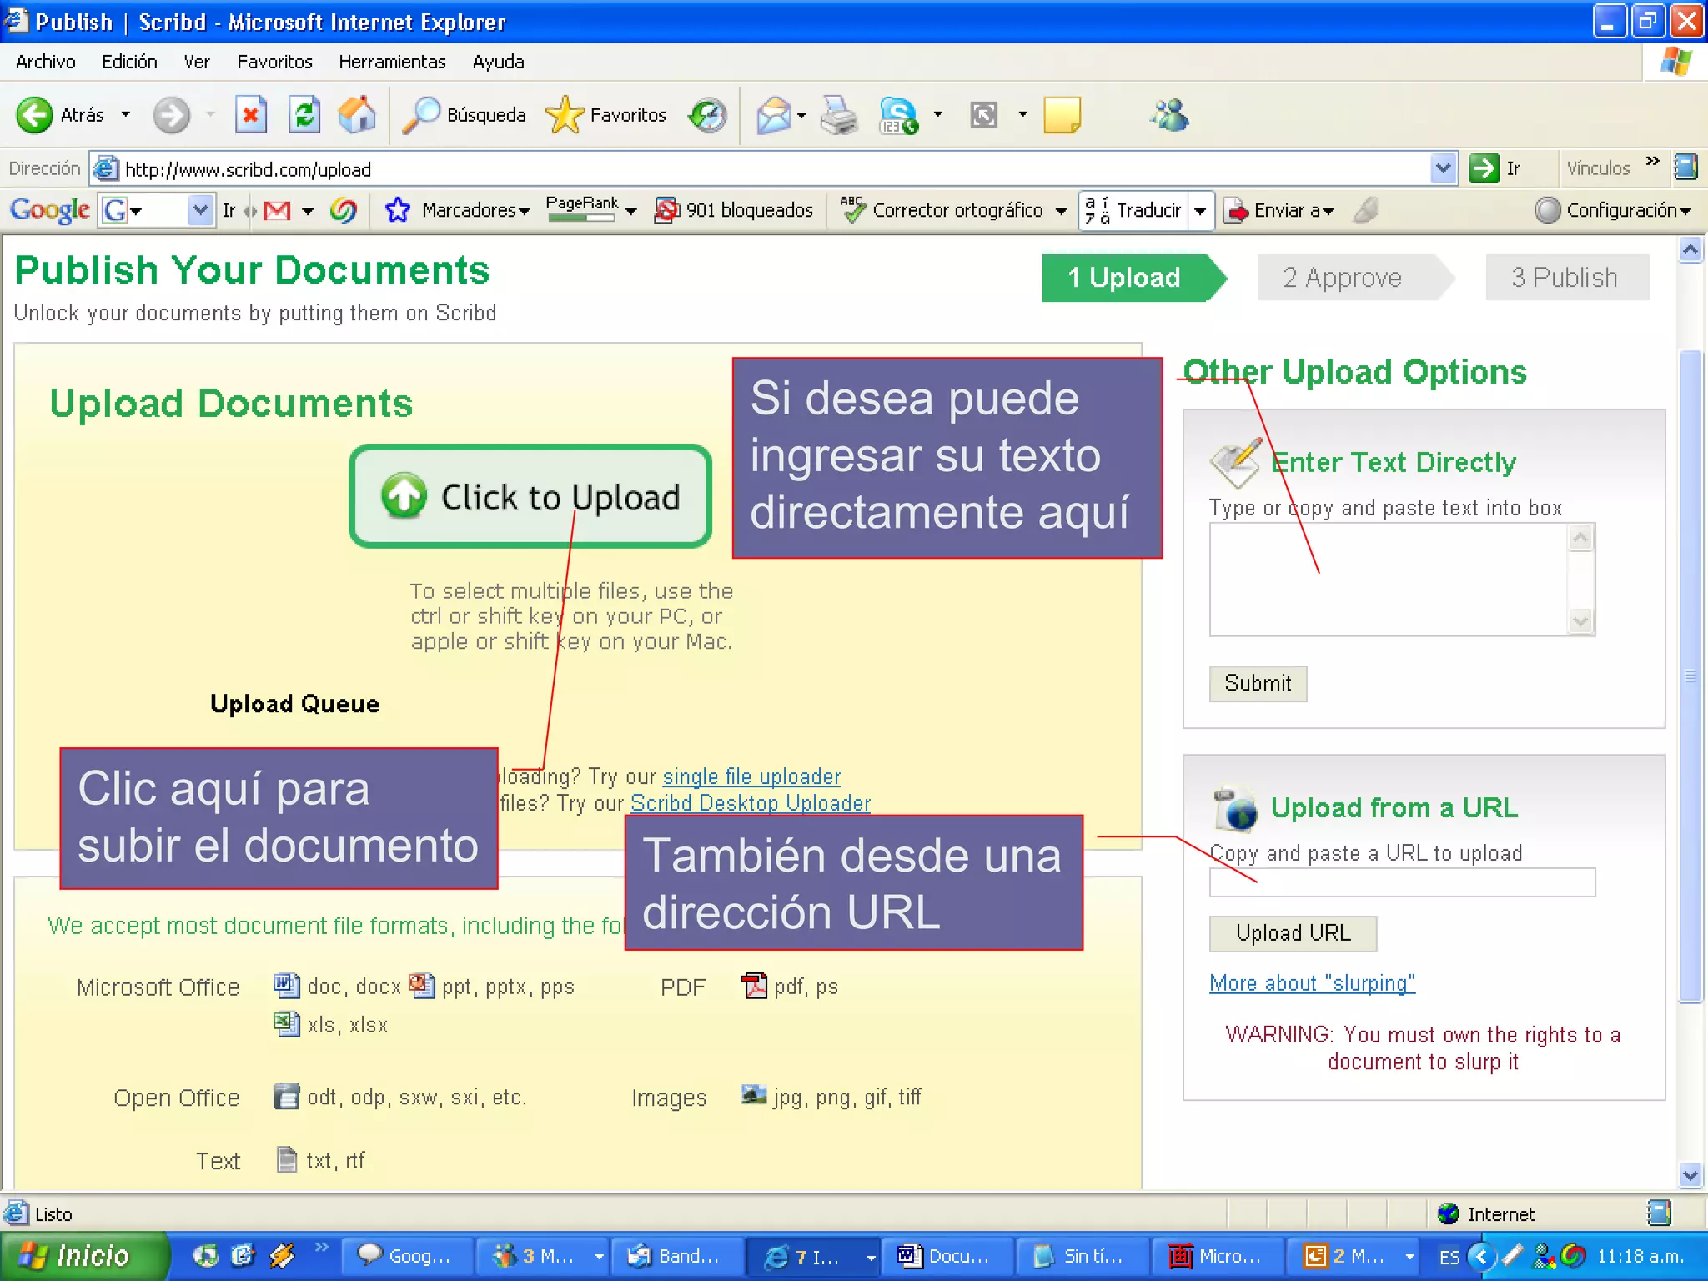Open the Edición menu
Screen dimensions: 1708x1281
coord(129,63)
